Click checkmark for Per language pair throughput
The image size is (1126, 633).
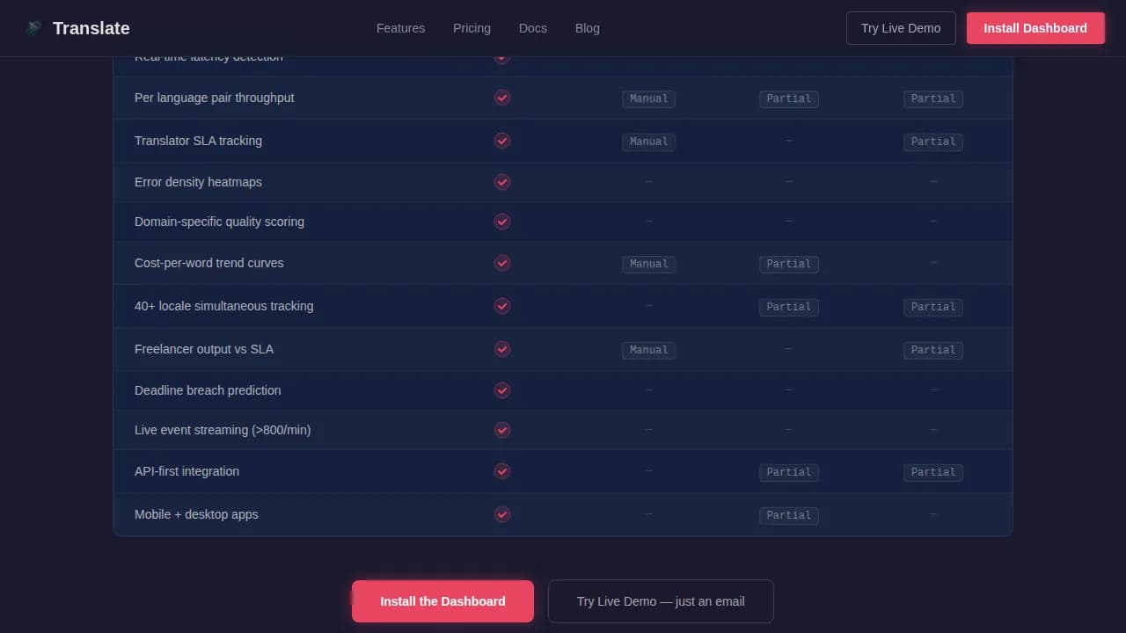coord(502,98)
